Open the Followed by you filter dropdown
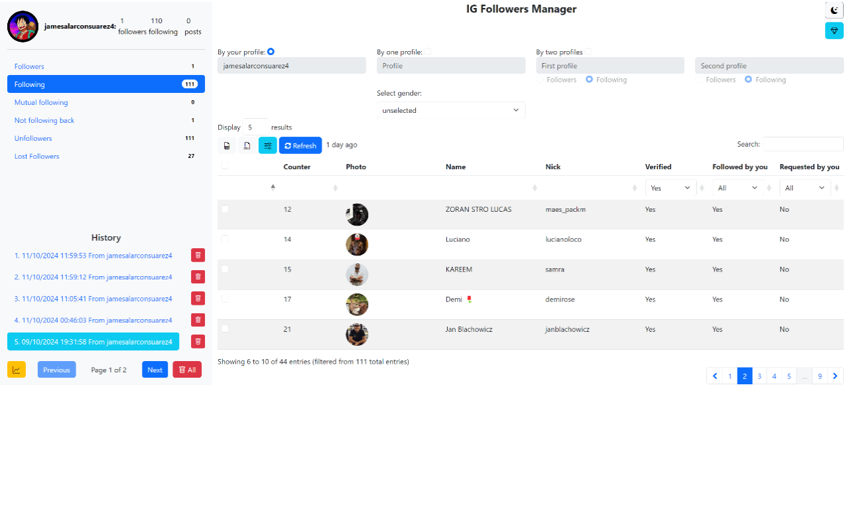The image size is (849, 531). pos(737,187)
